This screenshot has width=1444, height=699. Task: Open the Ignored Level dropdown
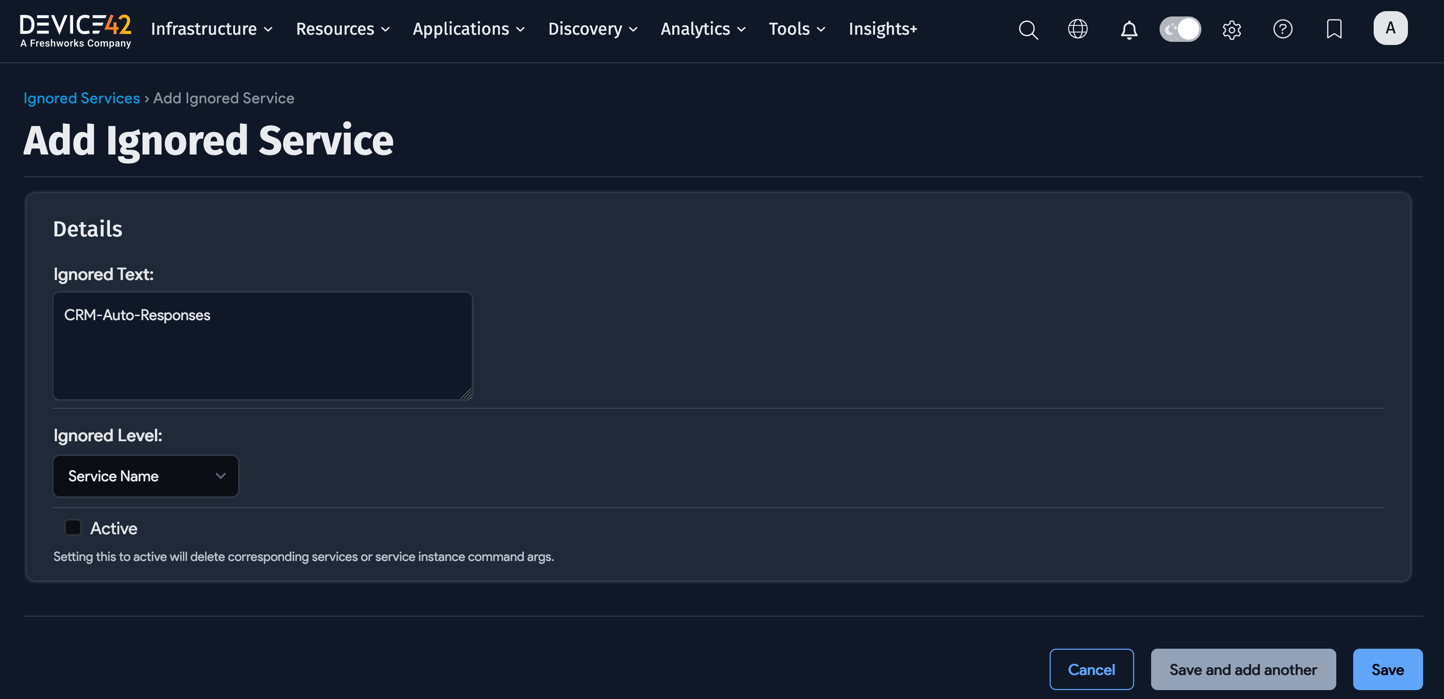tap(145, 476)
